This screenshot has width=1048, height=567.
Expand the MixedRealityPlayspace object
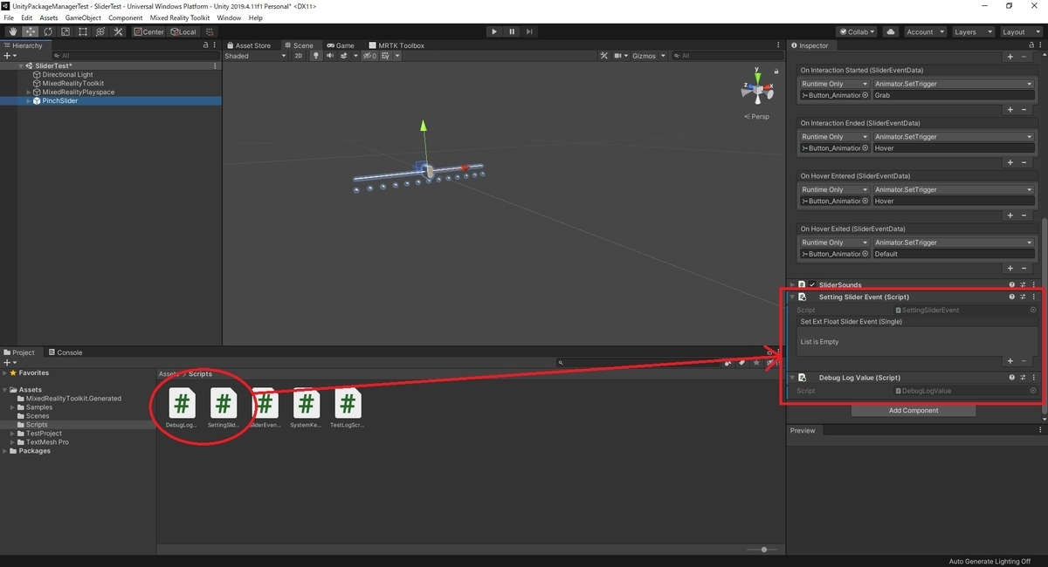(x=29, y=92)
